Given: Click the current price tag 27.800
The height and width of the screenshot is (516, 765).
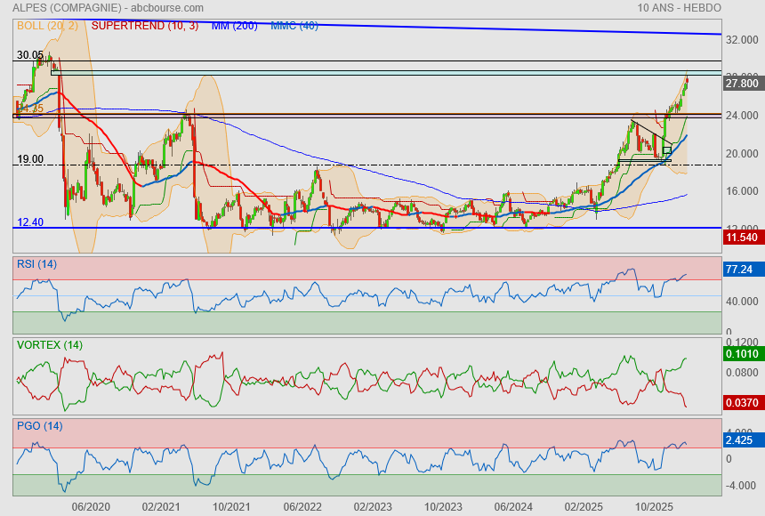Looking at the screenshot, I should click(742, 83).
